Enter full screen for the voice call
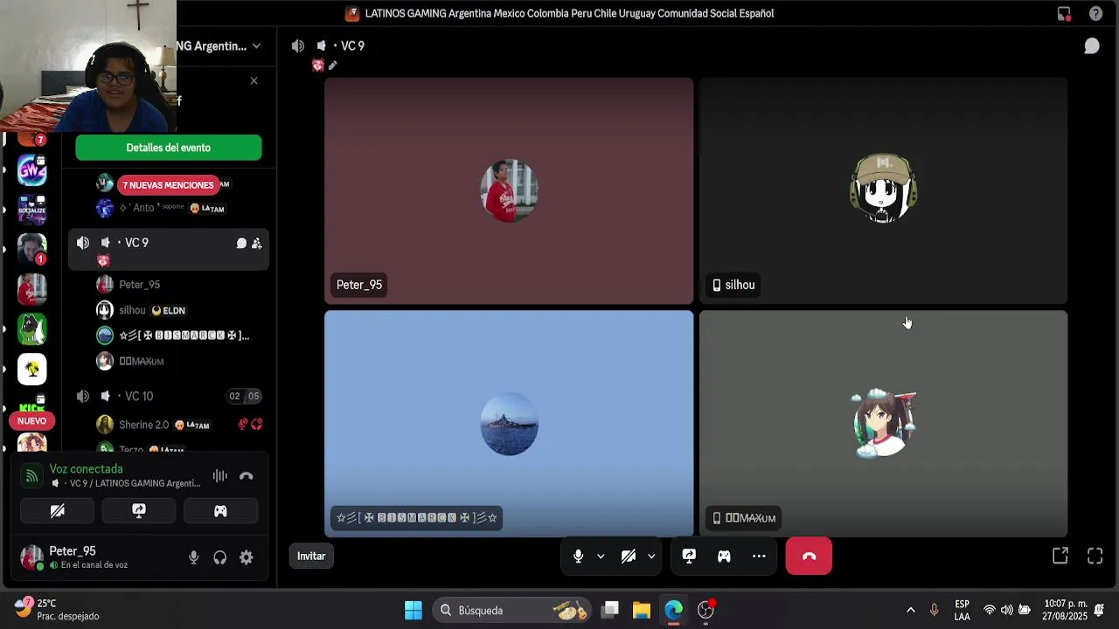1119x629 pixels. point(1095,556)
